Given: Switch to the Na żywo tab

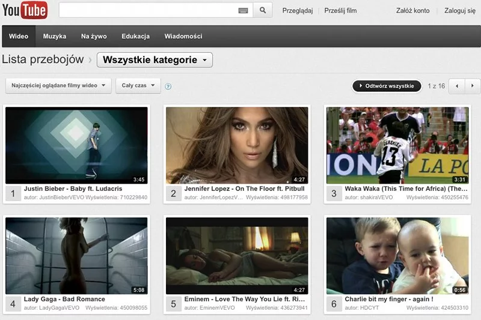Looking at the screenshot, I should point(94,36).
